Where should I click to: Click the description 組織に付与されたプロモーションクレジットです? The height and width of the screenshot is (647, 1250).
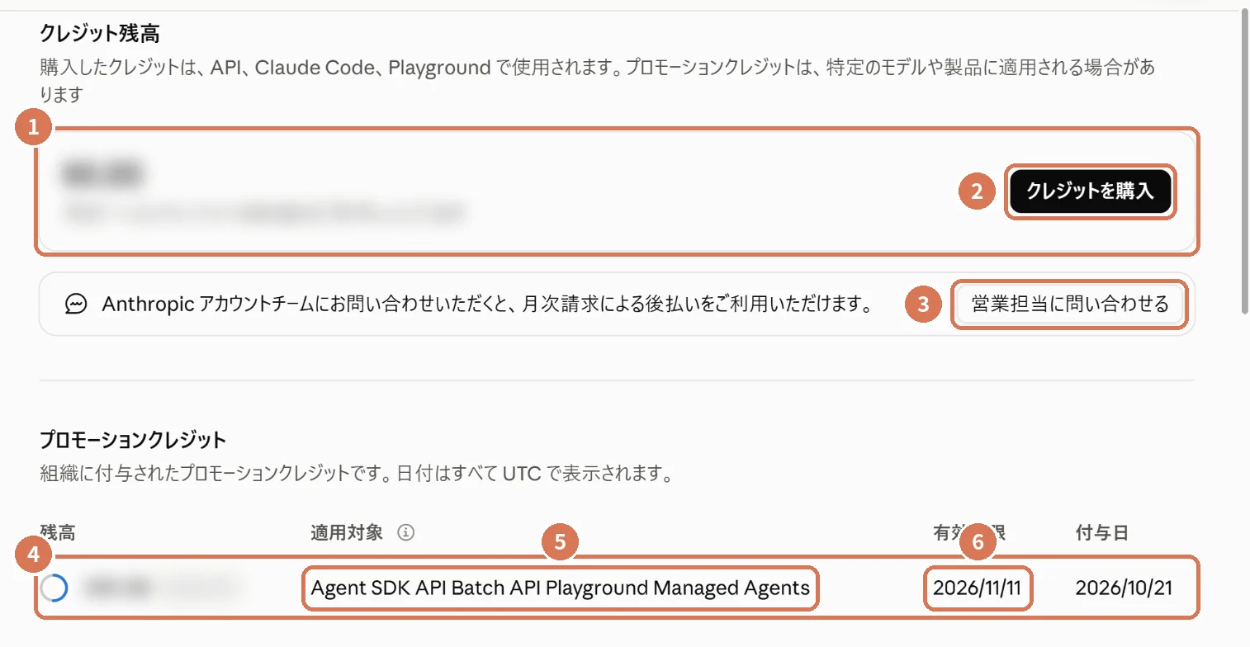[x=355, y=475]
